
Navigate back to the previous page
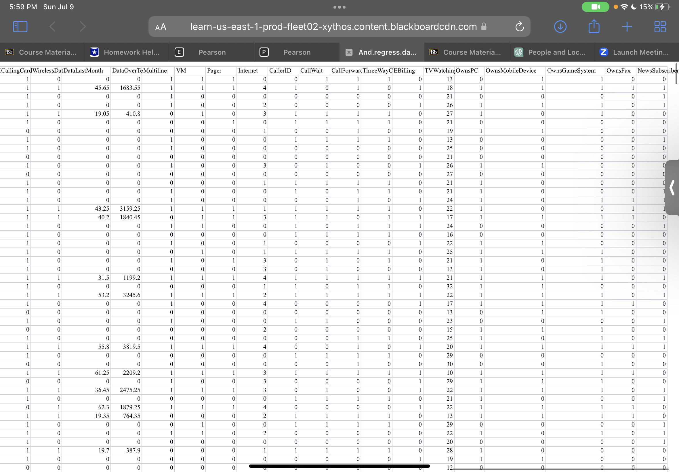[52, 26]
